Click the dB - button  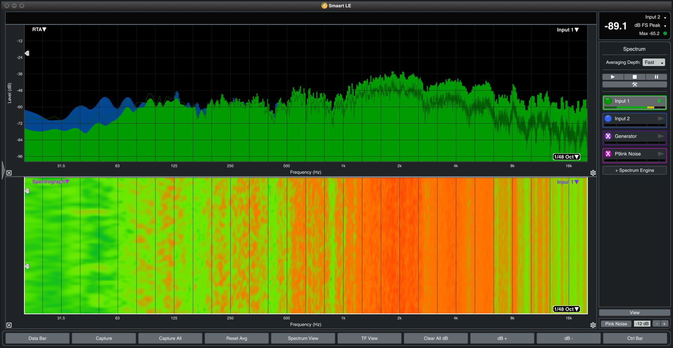coord(569,338)
